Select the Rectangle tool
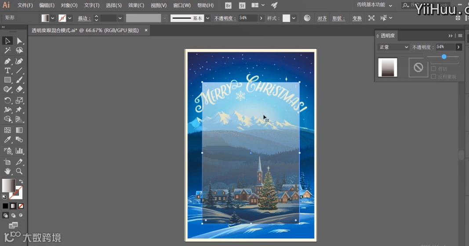Screen dimensions: 469x246 [x=7, y=80]
